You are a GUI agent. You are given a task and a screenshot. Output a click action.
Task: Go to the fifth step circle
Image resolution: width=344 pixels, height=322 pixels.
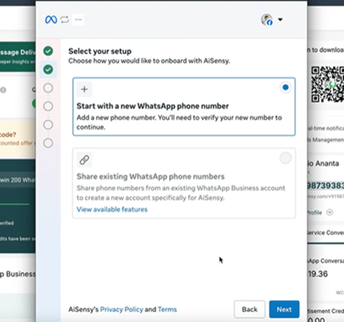(x=48, y=125)
